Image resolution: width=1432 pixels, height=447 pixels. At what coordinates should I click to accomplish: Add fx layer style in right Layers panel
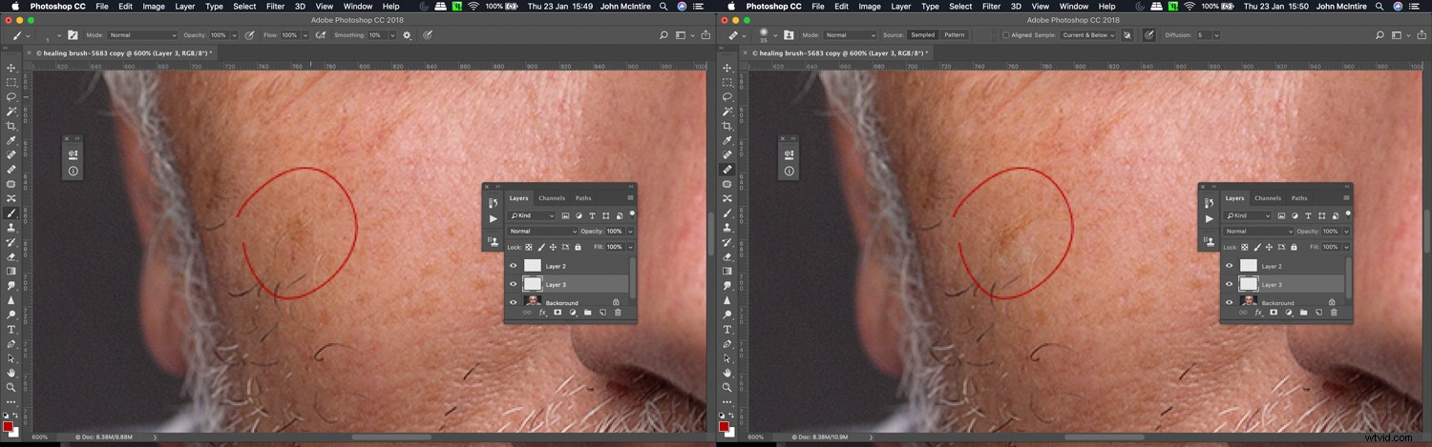tap(1257, 312)
